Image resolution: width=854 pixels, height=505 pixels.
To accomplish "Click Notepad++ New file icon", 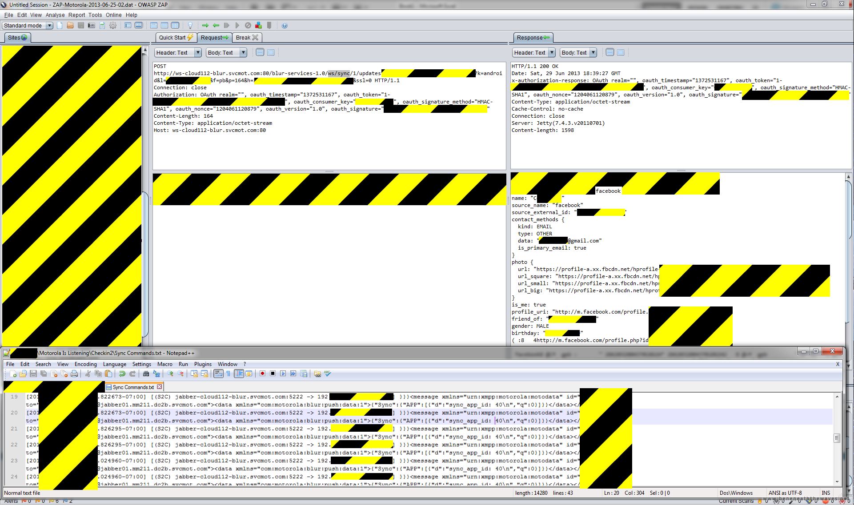I will pos(13,374).
